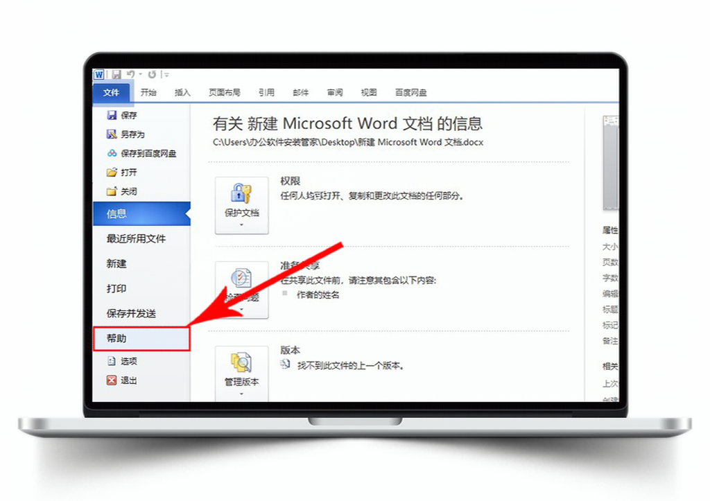Switch to the 插入 tab

[182, 92]
